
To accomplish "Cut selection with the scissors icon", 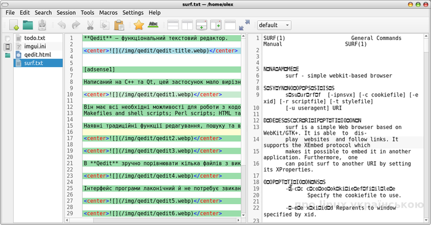I will click(90, 25).
